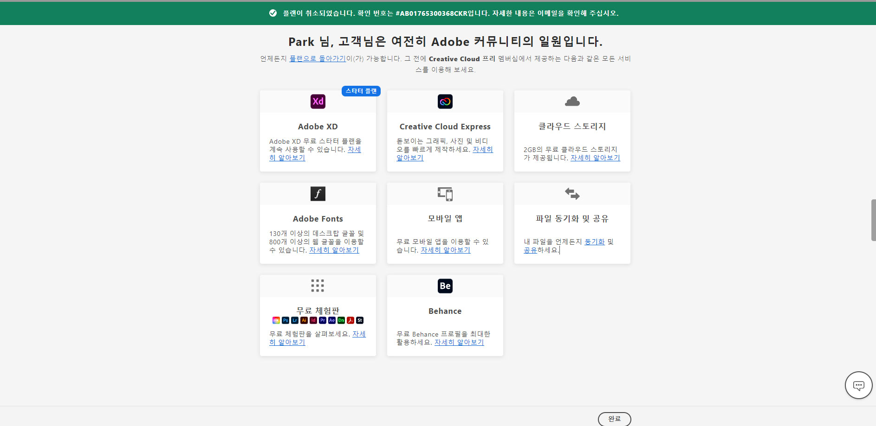This screenshot has width=876, height=426.
Task: Click the 클라우드 스토리지 card title
Action: coord(572,126)
